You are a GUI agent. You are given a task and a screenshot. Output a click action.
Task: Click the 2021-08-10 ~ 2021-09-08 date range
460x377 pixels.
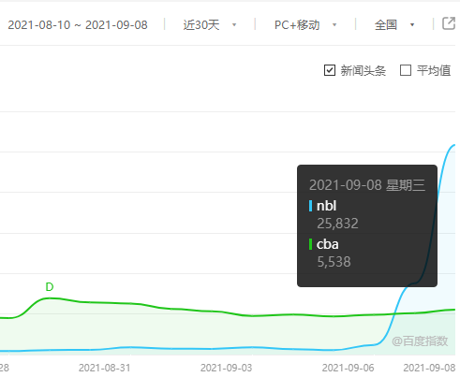coord(78,25)
